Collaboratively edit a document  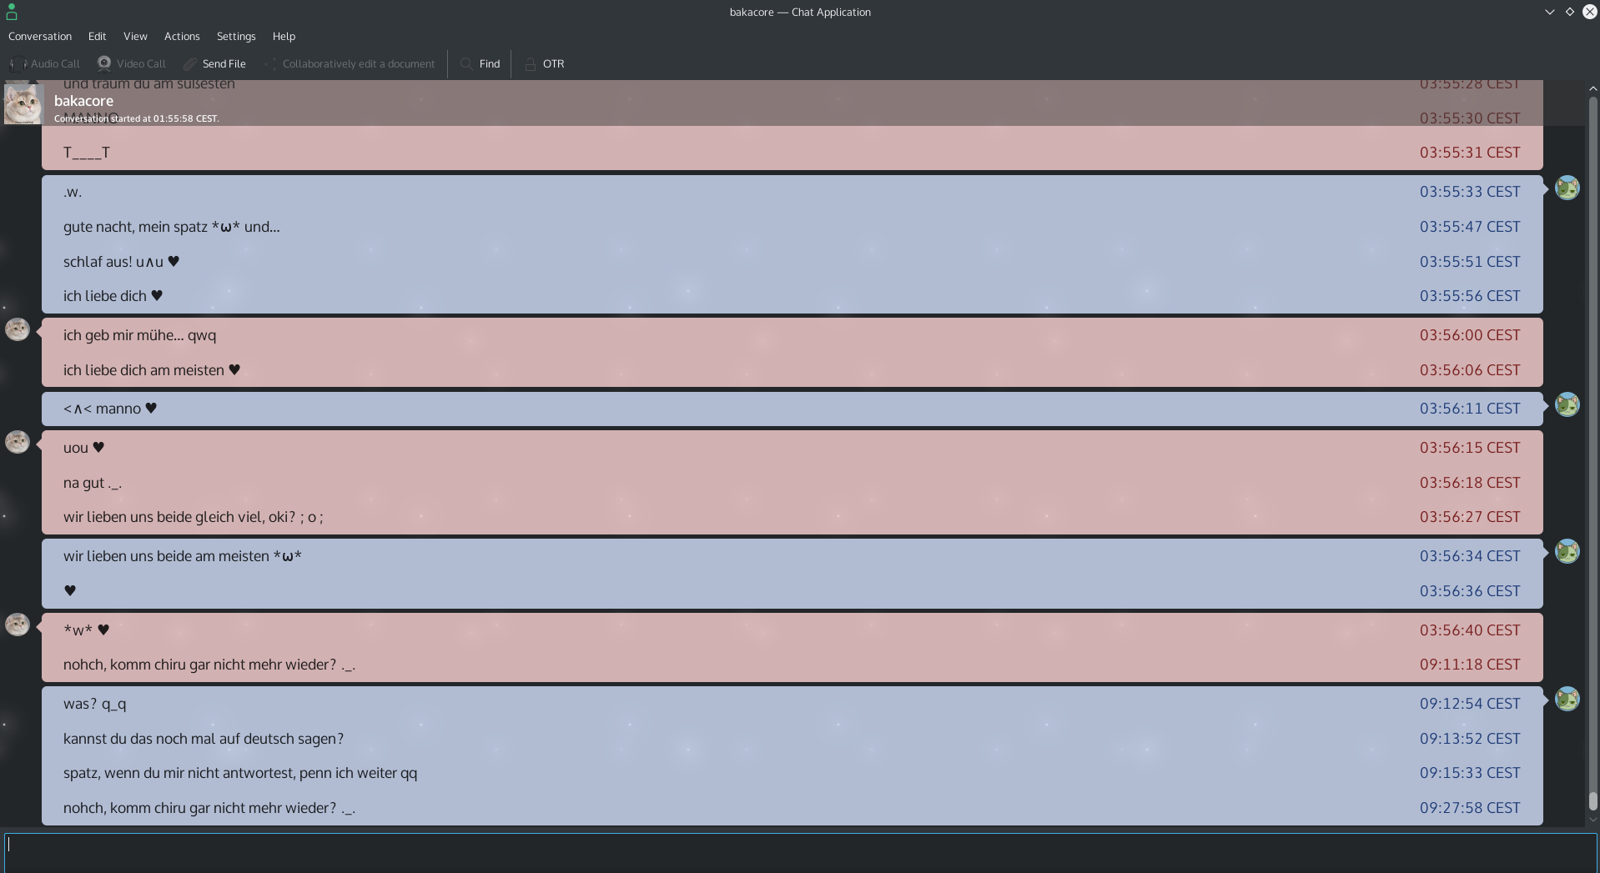click(x=350, y=63)
